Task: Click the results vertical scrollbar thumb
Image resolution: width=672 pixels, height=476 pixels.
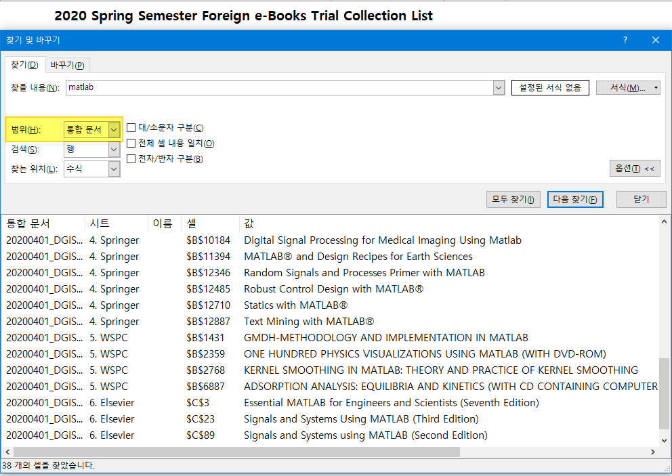Action: click(664, 394)
